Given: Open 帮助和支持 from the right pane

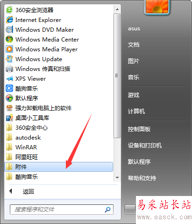Looking at the screenshot, I should [142, 178].
